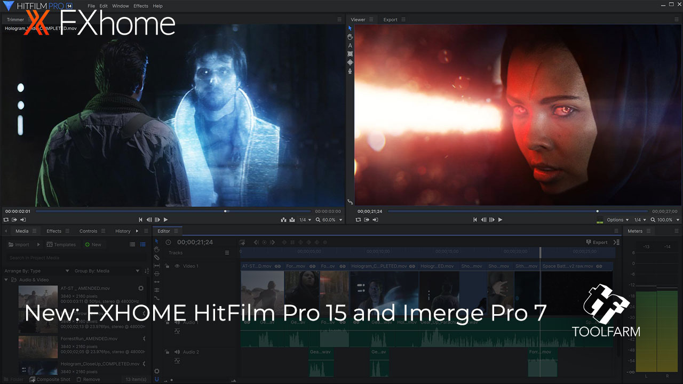Switch to the History tab

pos(123,231)
